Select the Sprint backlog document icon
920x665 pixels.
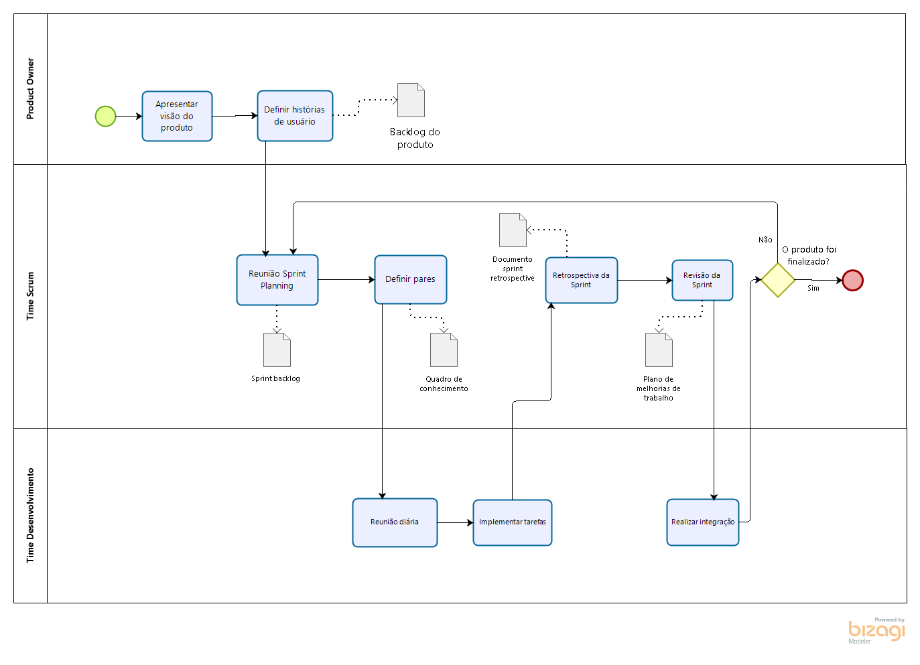[x=277, y=350]
